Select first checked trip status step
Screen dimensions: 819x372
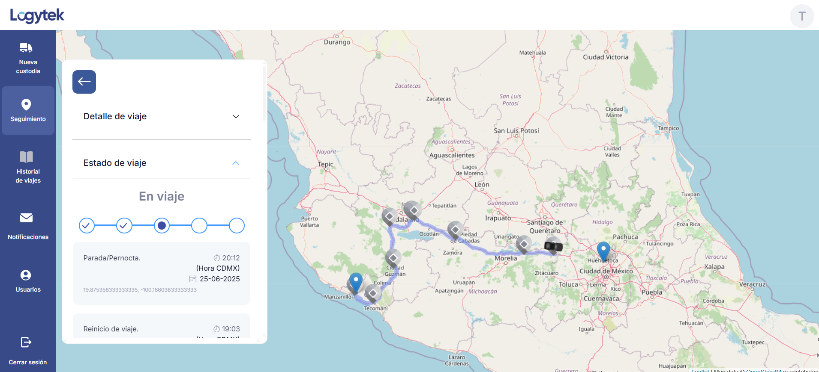[x=86, y=225]
